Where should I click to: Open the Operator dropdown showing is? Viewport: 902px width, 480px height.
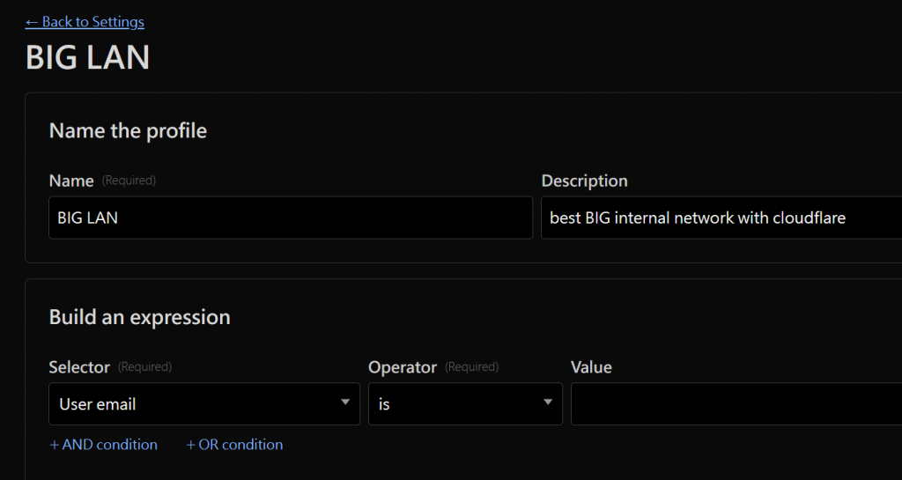pyautogui.click(x=464, y=404)
